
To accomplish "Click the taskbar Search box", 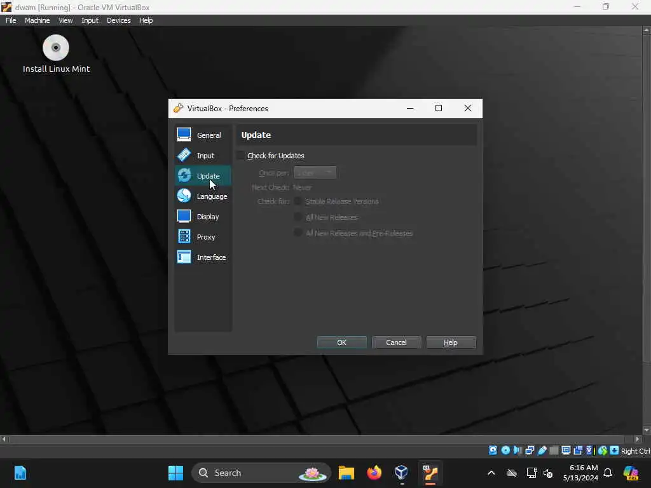I will pyautogui.click(x=261, y=473).
